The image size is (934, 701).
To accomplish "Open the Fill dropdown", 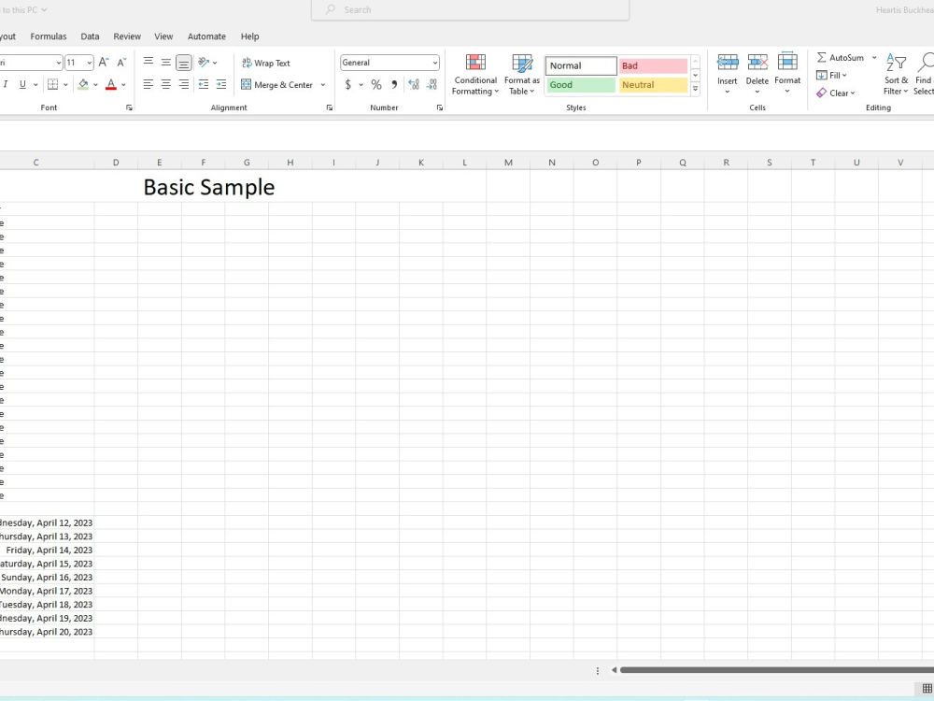I will click(x=831, y=75).
